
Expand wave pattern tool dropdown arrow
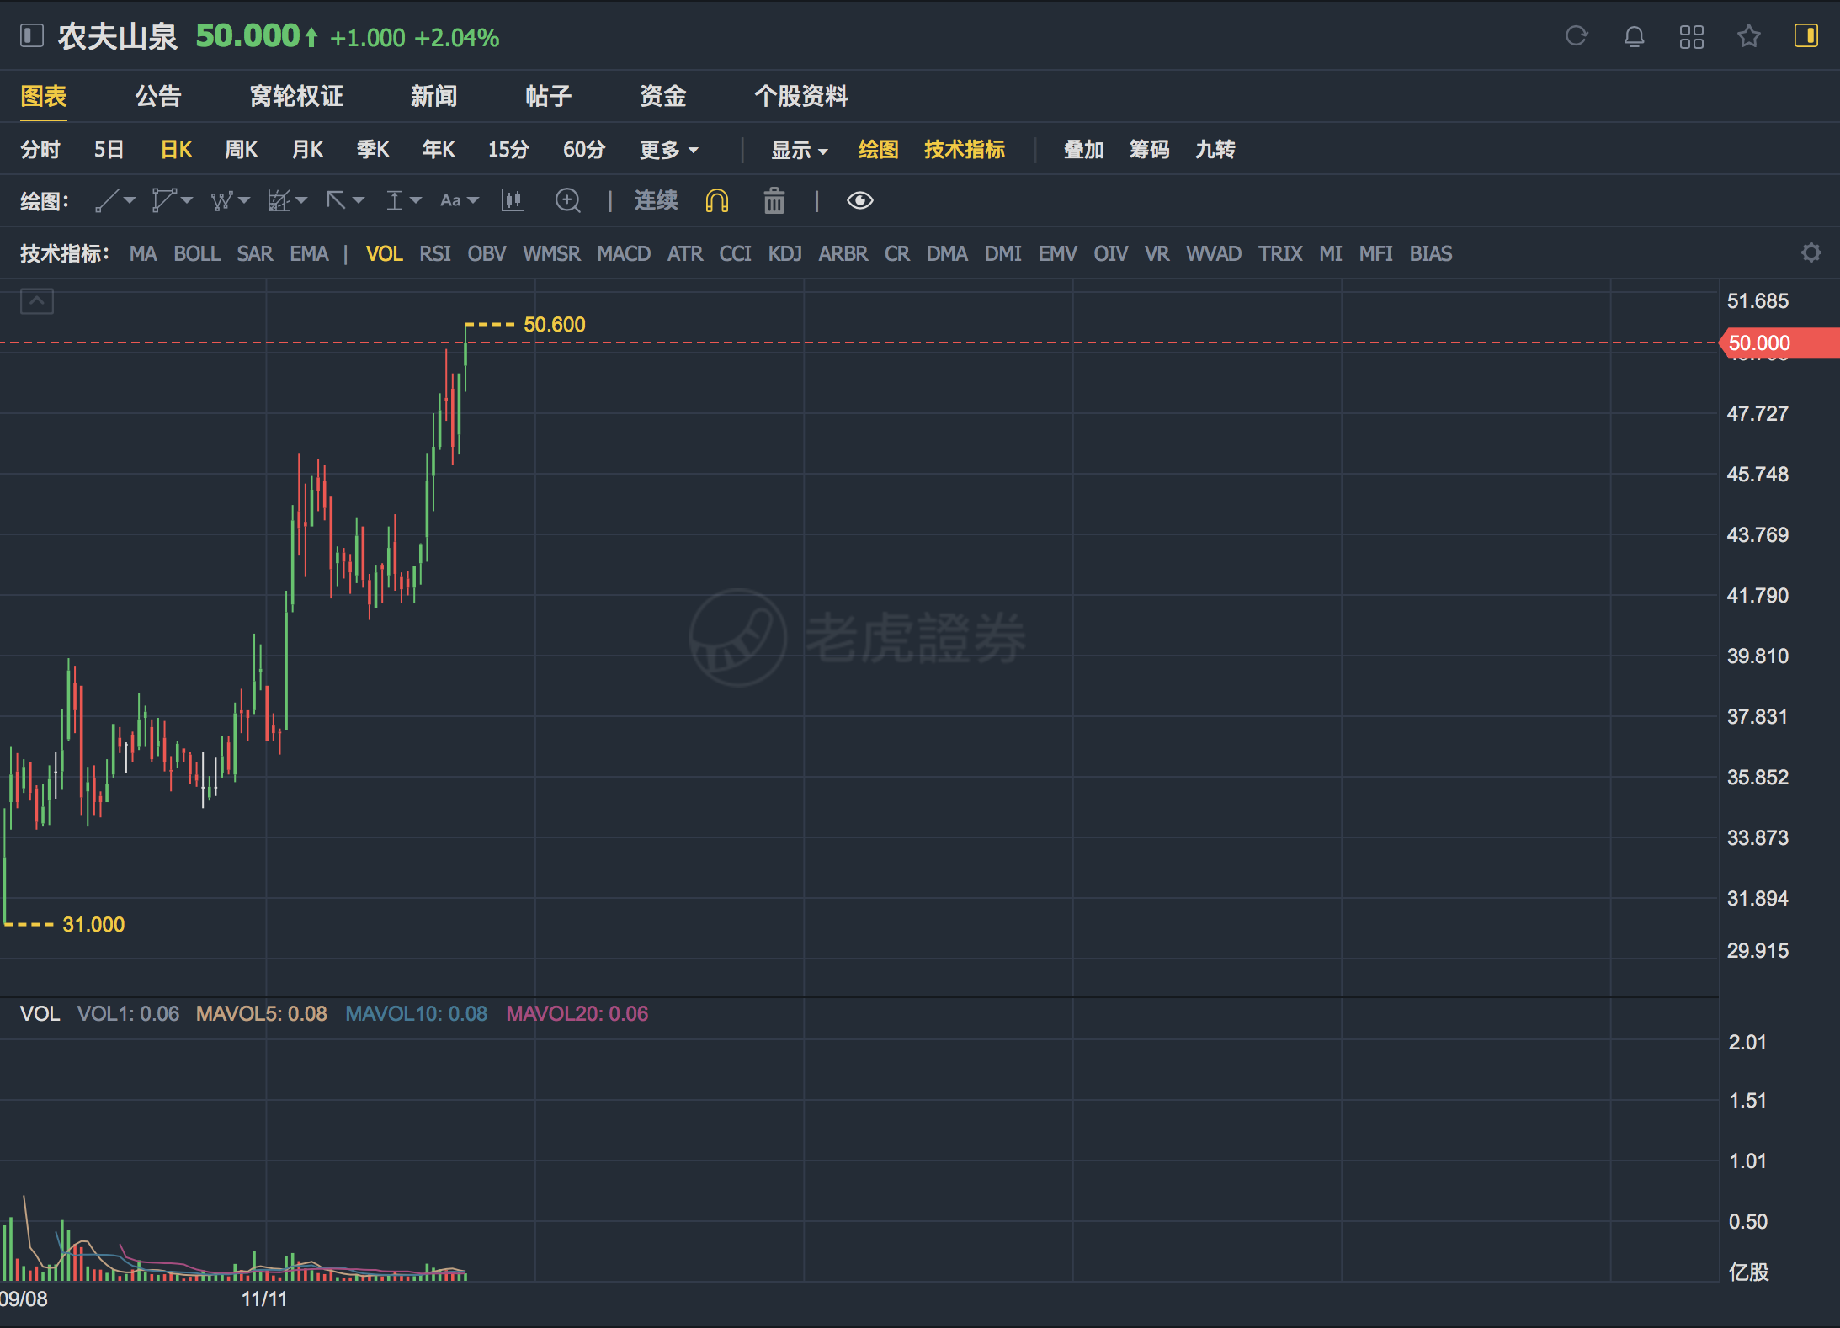244,200
